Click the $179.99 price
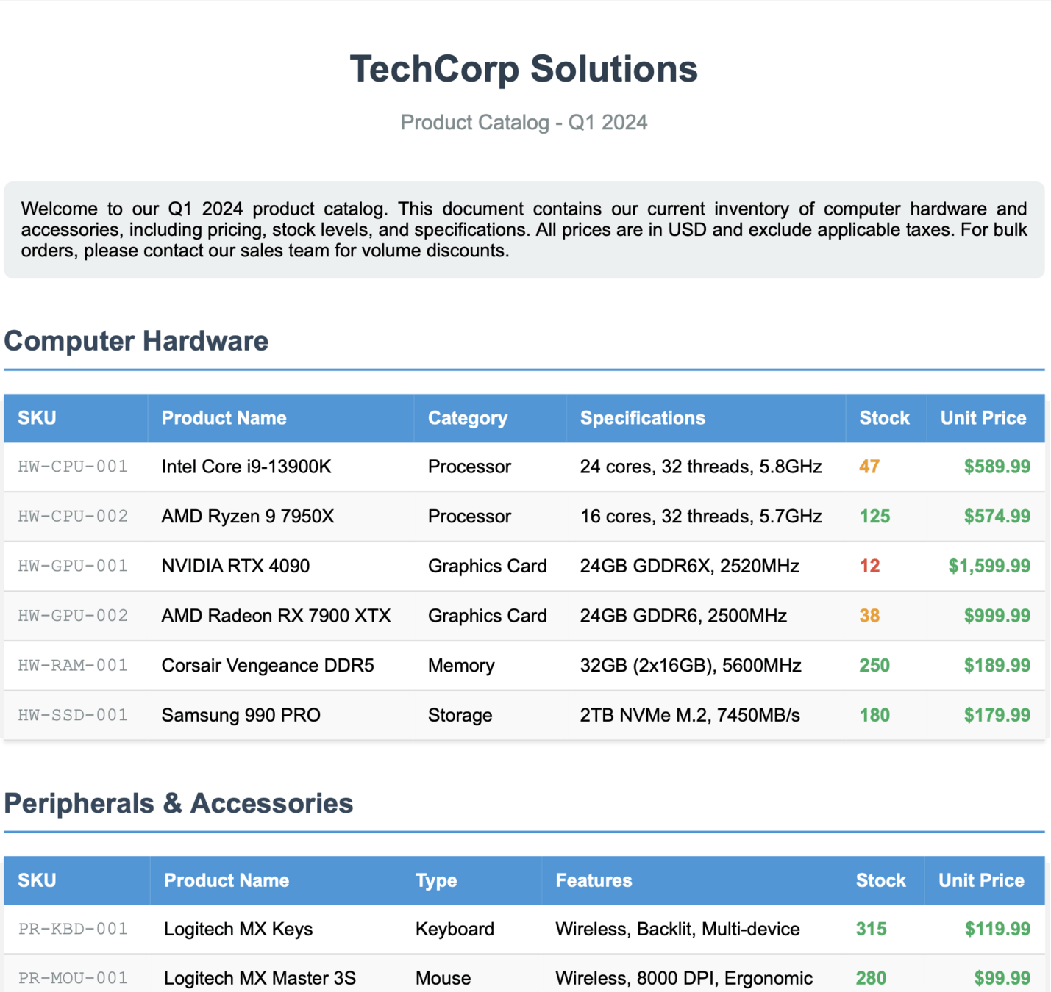 [x=997, y=715]
